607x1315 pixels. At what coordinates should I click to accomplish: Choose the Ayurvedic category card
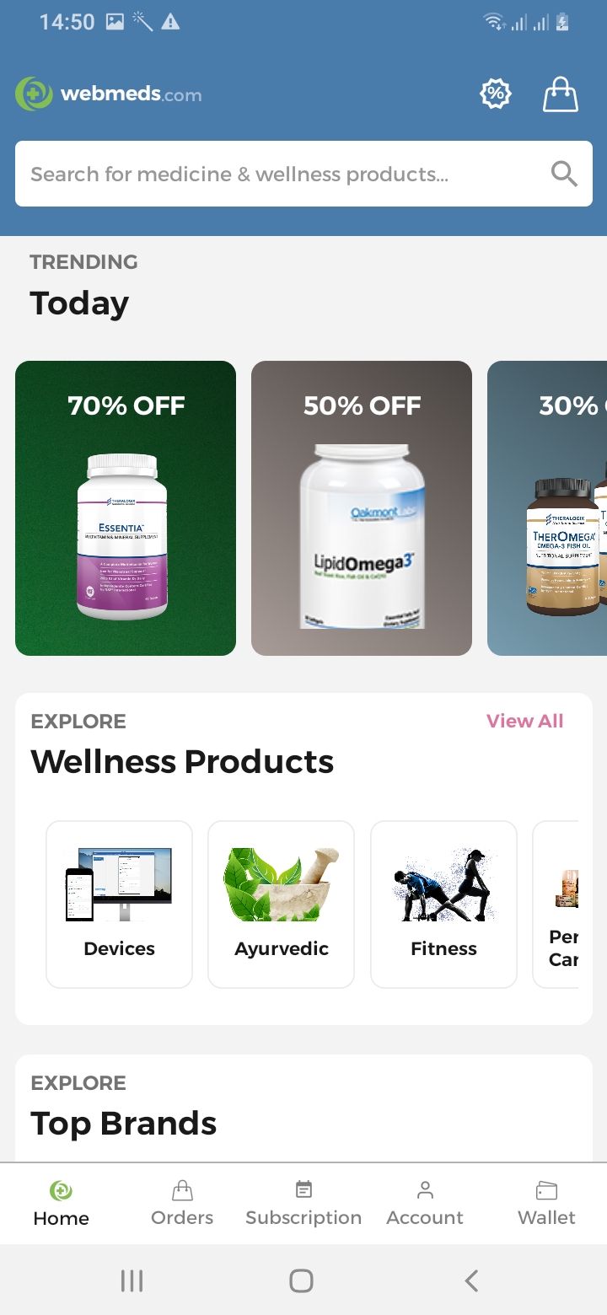(x=282, y=904)
